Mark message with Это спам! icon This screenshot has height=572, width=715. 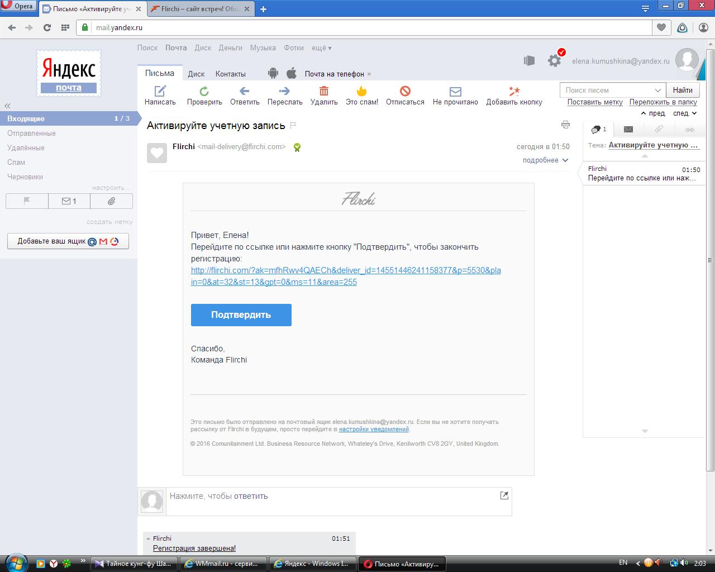[362, 91]
